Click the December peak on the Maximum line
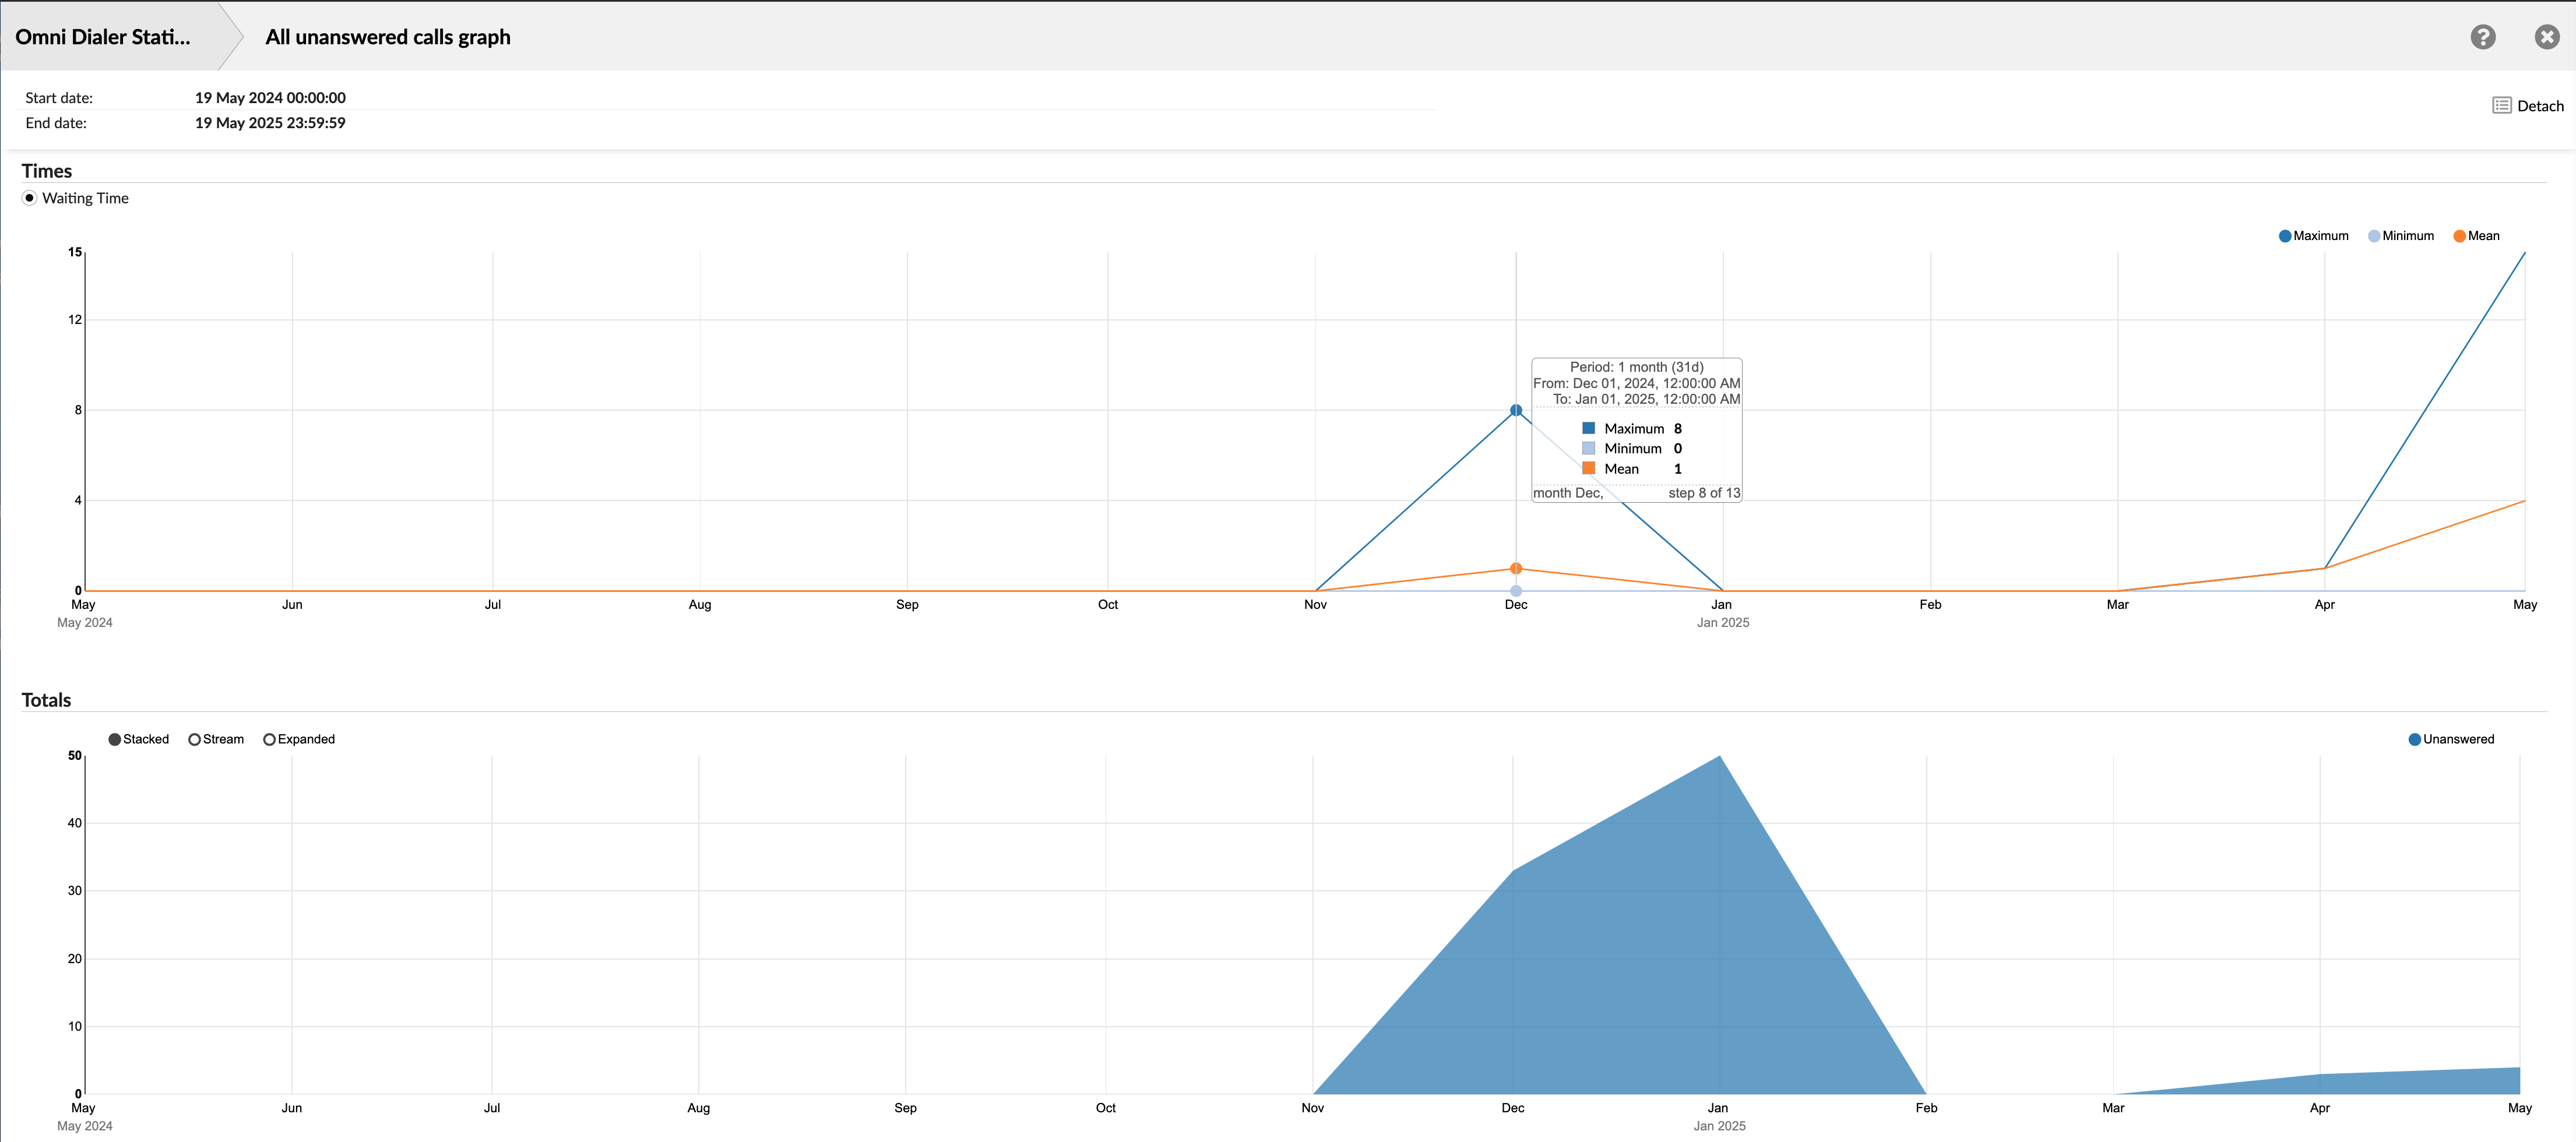Image resolution: width=2576 pixels, height=1142 pixels. [x=1515, y=409]
